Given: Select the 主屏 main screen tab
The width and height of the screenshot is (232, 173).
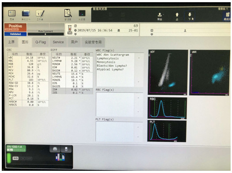Looking at the screenshot, I should [11, 42].
